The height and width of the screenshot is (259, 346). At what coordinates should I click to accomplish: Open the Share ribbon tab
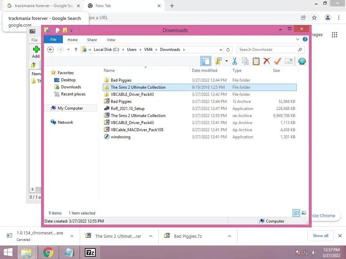(x=92, y=40)
